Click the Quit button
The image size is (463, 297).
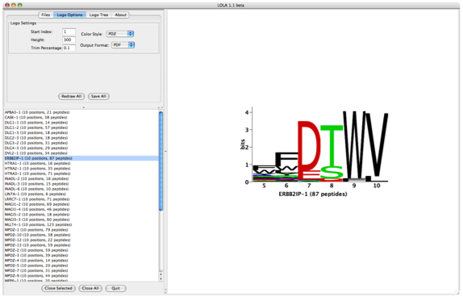(116, 288)
